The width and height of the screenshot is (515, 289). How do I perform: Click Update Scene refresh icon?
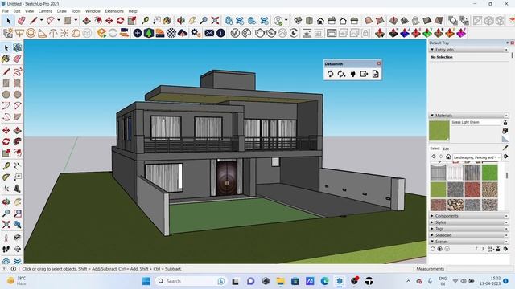[x=433, y=249]
